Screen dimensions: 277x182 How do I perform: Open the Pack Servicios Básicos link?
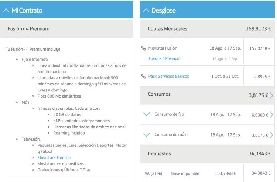point(168,76)
